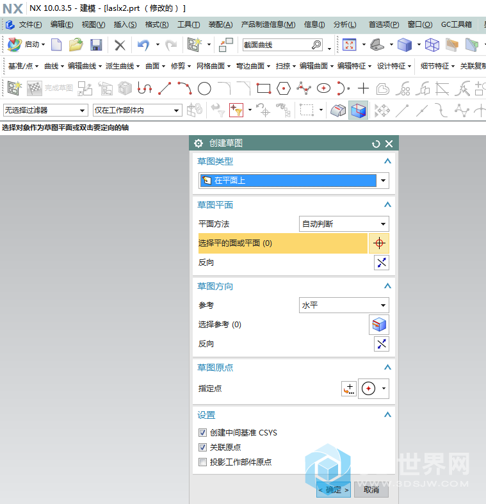
Task: Select the Line sketch tool
Action: (x=165, y=88)
